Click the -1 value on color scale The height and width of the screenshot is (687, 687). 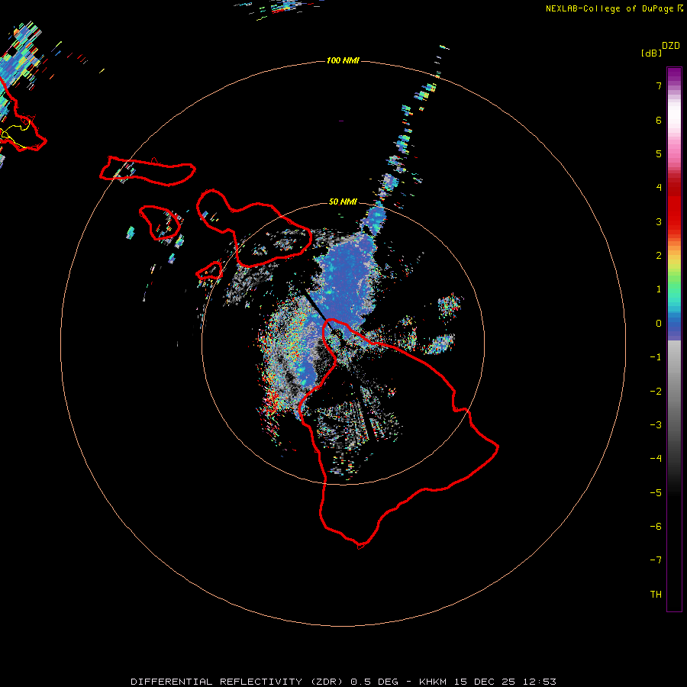pos(656,357)
